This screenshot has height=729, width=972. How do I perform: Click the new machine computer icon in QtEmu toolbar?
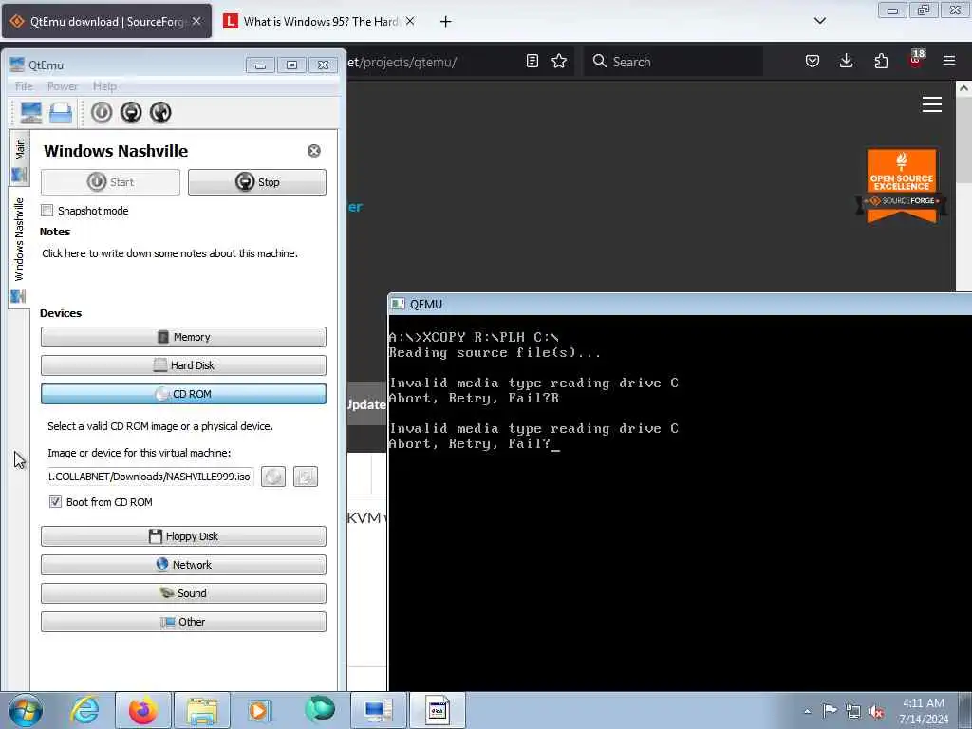tap(30, 113)
